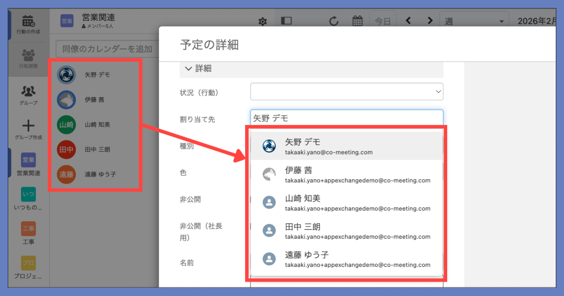Viewport: 564px width, 296px height.
Task: Open 行動の作成 in sidebar
Action: pos(28,25)
